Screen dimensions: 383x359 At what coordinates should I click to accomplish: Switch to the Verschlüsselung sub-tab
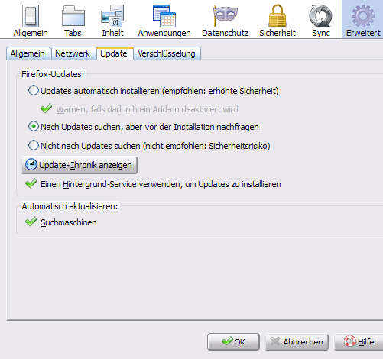coord(167,53)
